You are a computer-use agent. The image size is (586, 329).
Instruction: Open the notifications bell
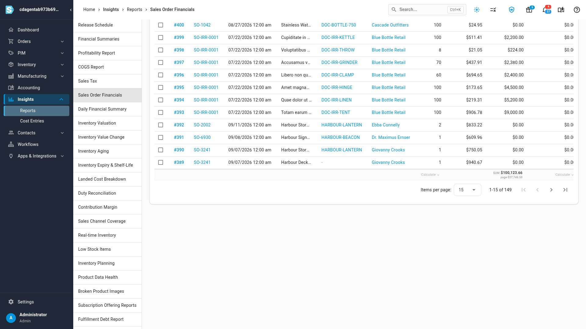pos(545,10)
